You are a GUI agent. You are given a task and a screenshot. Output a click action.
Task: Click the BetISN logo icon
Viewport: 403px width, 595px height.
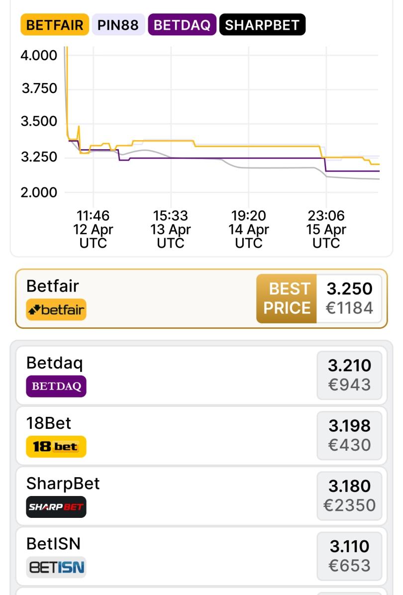pos(56,567)
